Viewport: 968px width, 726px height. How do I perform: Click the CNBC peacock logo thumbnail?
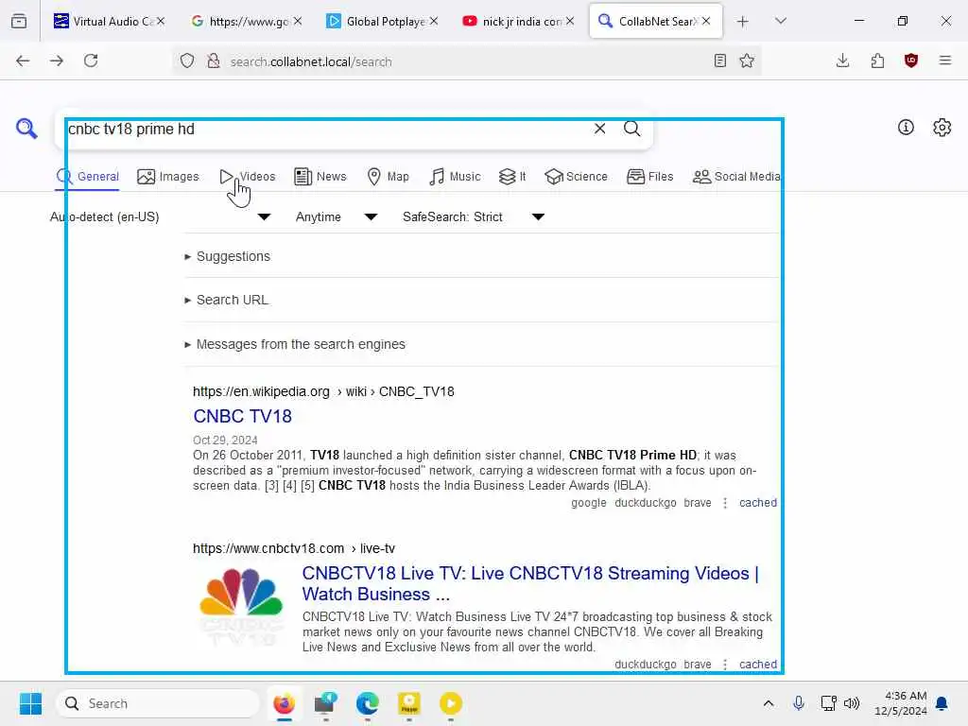241,607
